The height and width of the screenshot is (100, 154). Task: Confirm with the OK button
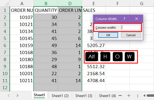click(108, 35)
